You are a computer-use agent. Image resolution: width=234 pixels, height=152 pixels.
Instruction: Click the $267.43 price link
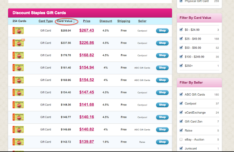(87, 30)
